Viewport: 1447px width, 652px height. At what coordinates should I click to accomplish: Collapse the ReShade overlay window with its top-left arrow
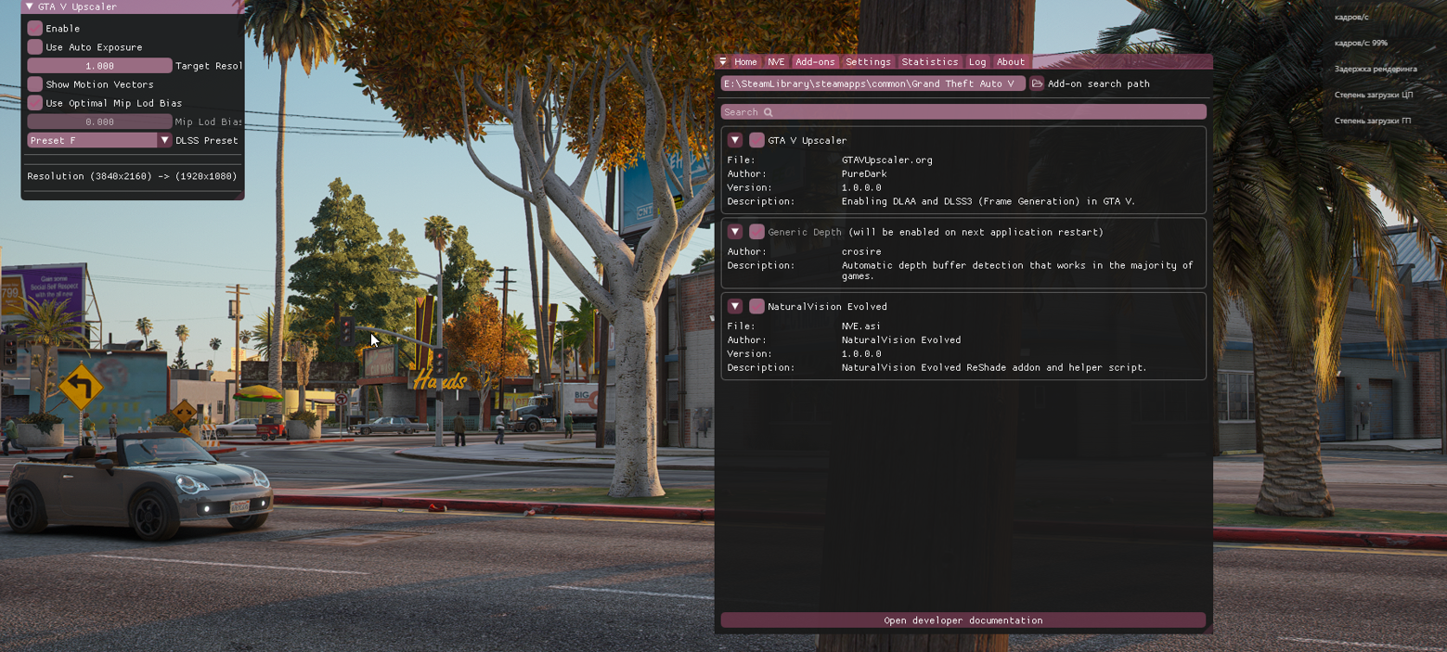coord(723,62)
